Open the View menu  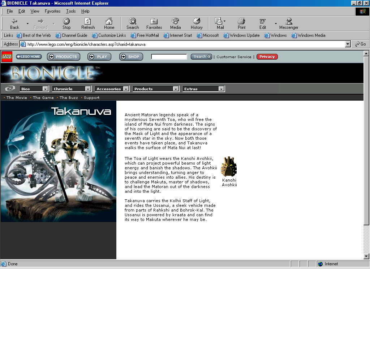[x=35, y=11]
